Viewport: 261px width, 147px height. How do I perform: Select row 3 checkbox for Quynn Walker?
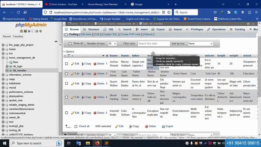(66, 84)
